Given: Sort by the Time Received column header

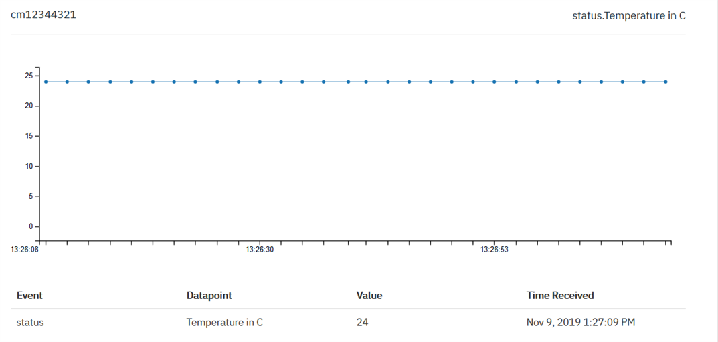Looking at the screenshot, I should 560,295.
